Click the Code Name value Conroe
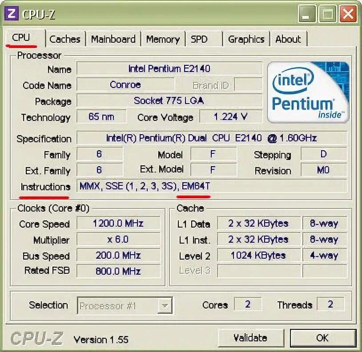The width and height of the screenshot is (362, 352). click(125, 84)
